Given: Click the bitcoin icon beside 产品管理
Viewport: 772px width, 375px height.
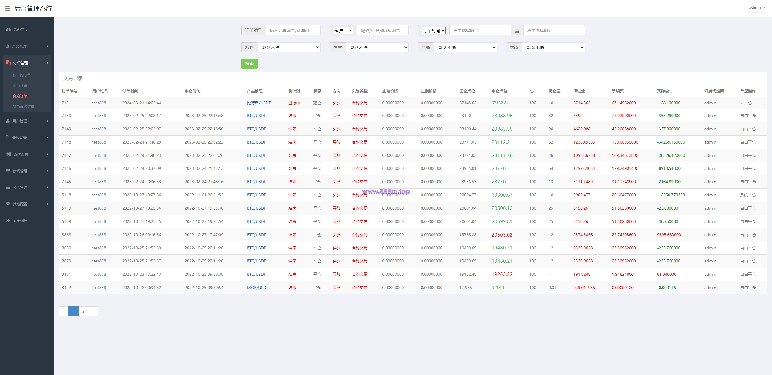Looking at the screenshot, I should [x=8, y=46].
